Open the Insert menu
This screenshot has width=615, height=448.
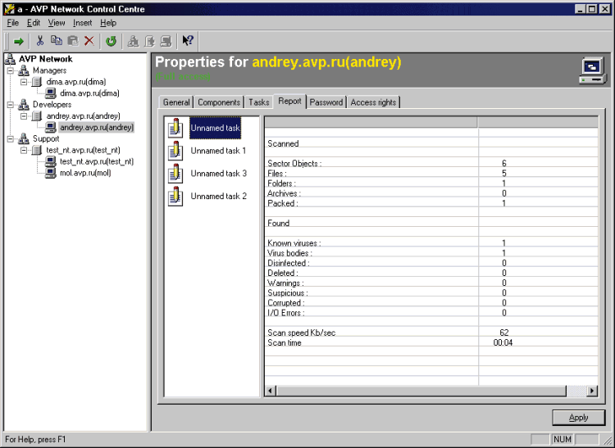click(82, 23)
